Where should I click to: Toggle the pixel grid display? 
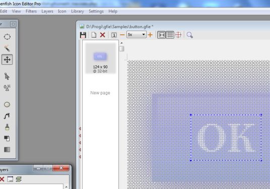[170, 35]
